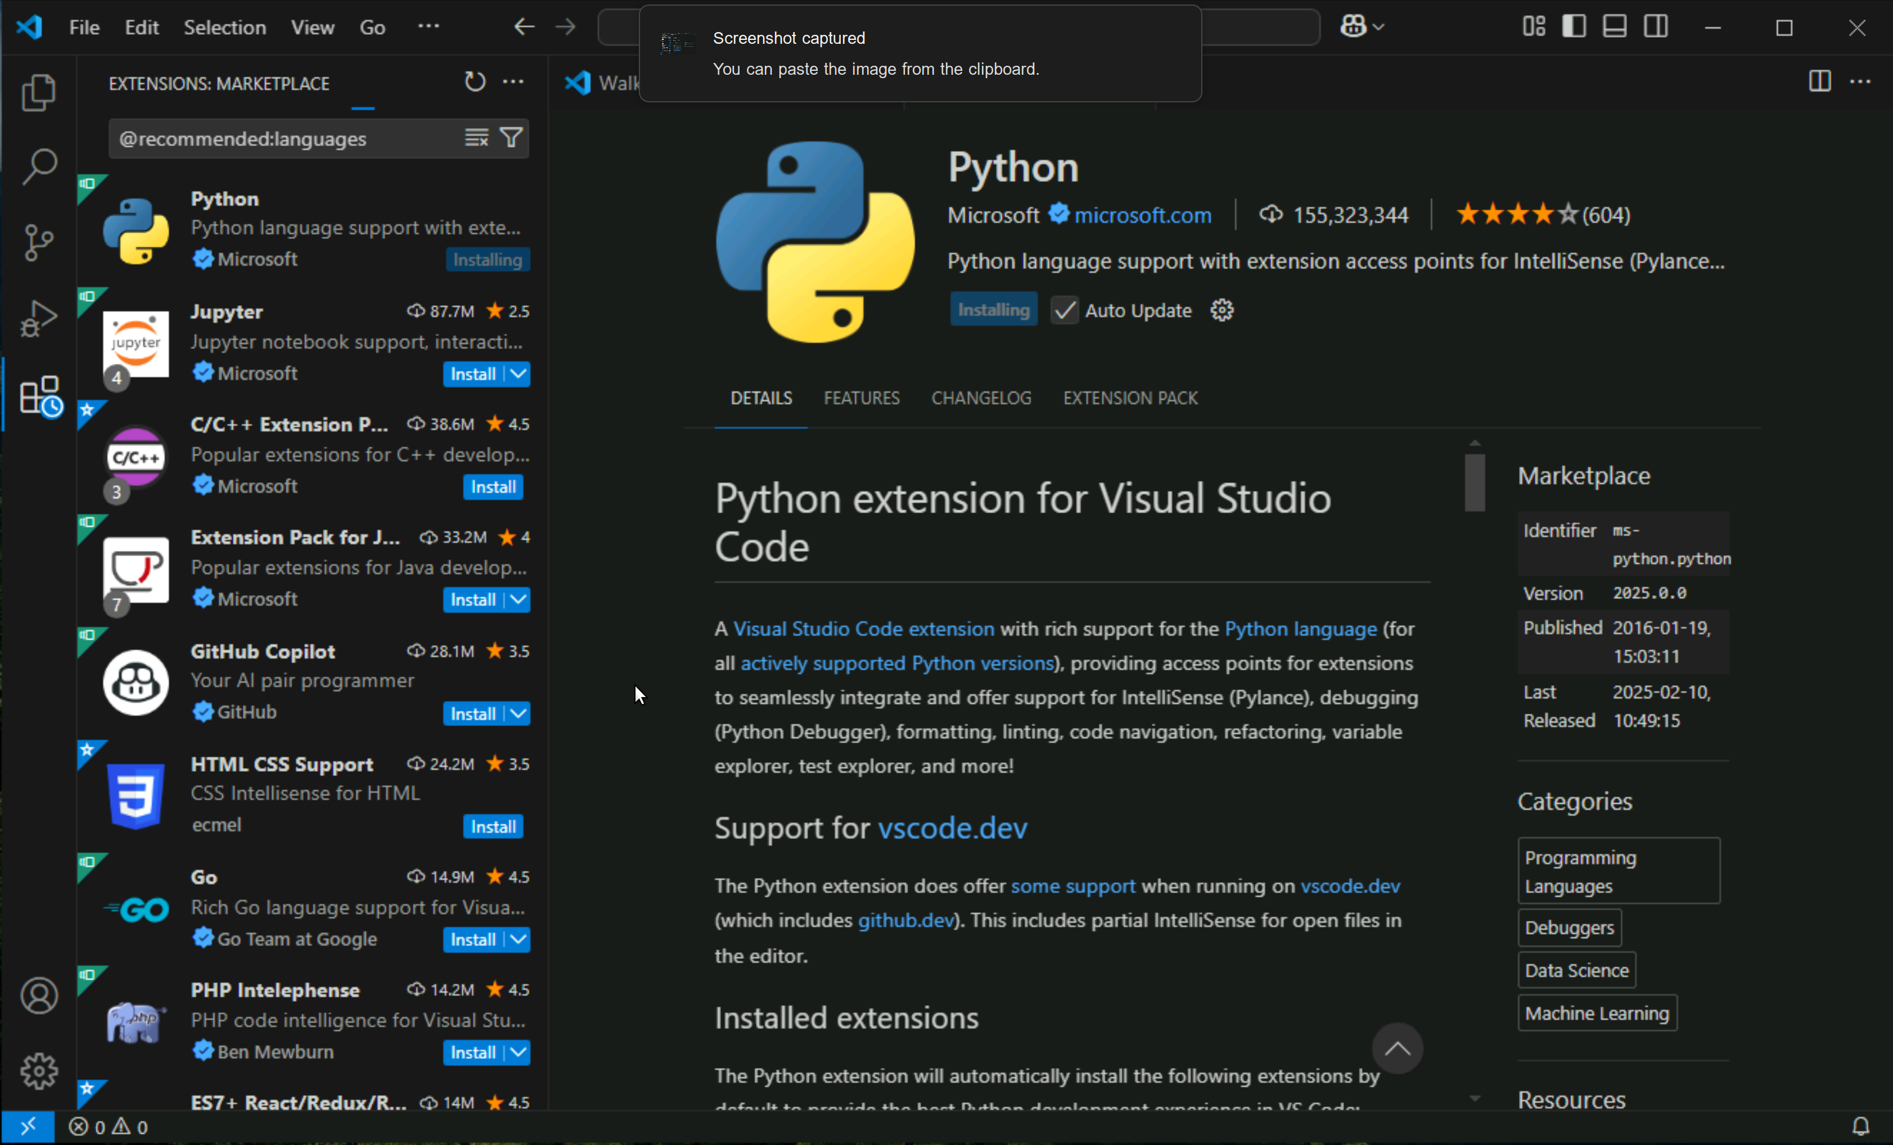Clear extensions search results icon
Viewport: 1893px width, 1145px height.
pyautogui.click(x=476, y=138)
